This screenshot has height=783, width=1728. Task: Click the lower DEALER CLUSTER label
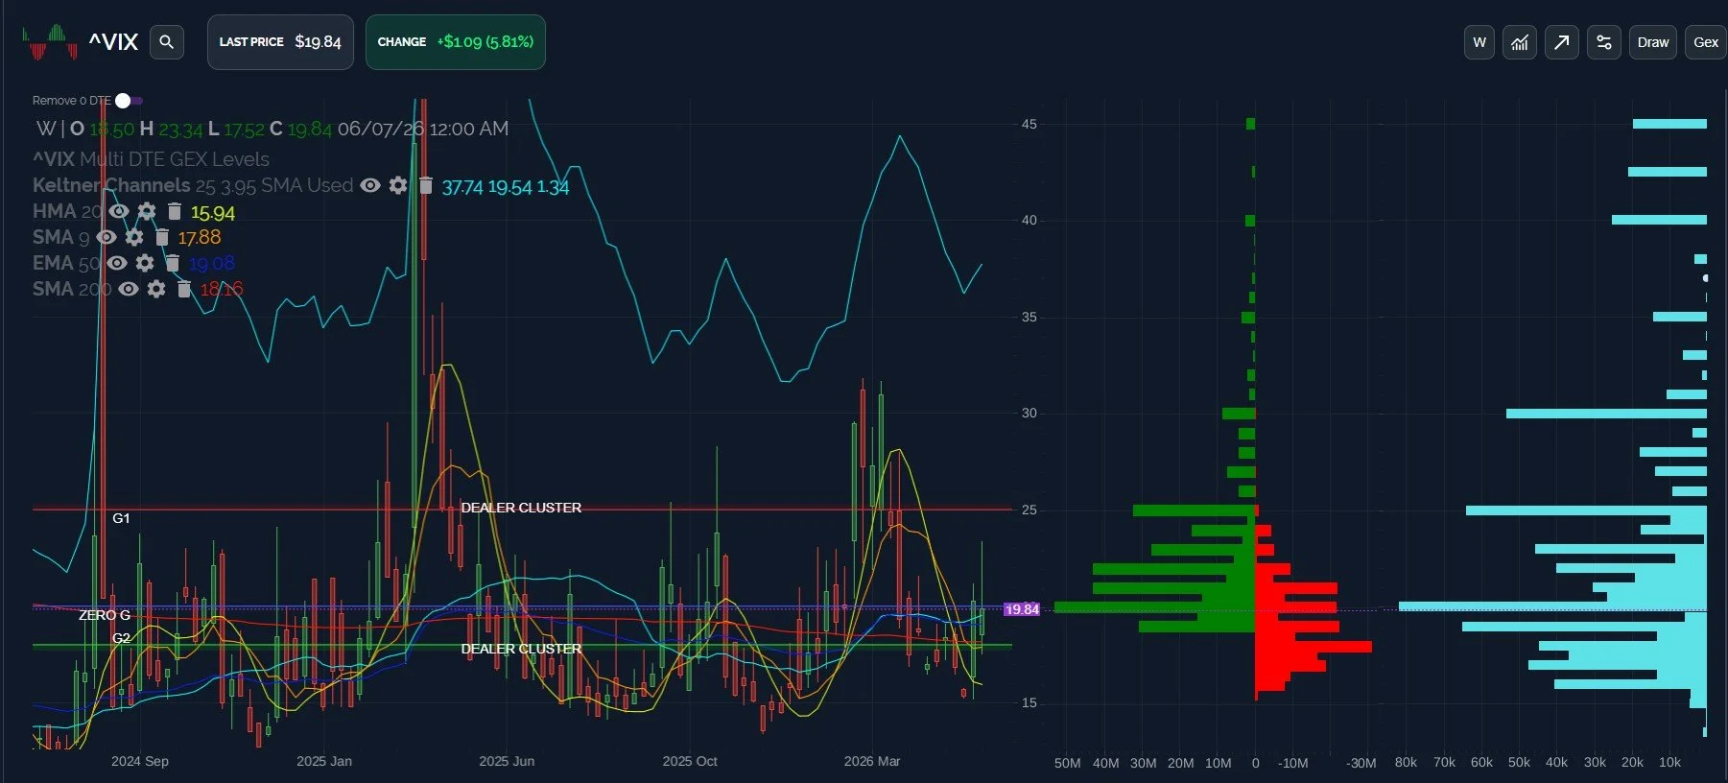coord(521,649)
